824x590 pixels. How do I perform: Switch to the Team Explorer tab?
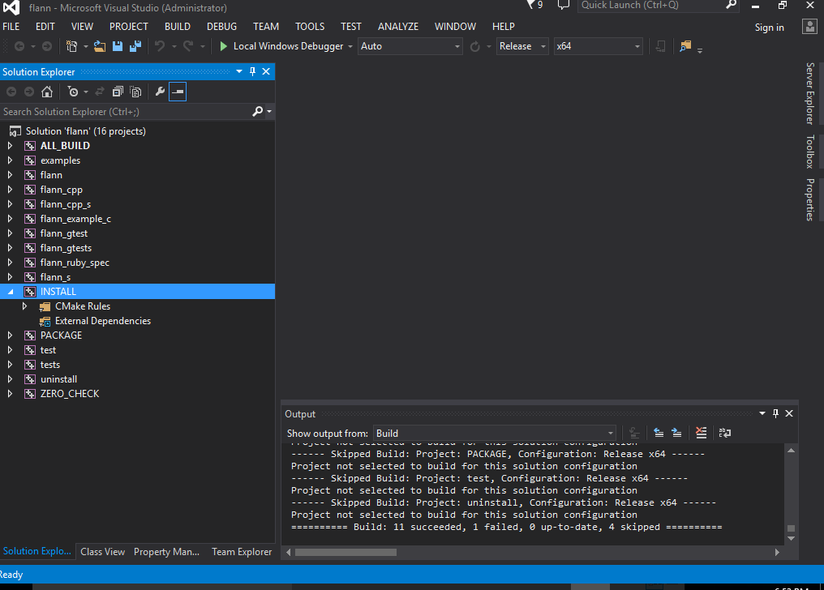click(242, 552)
